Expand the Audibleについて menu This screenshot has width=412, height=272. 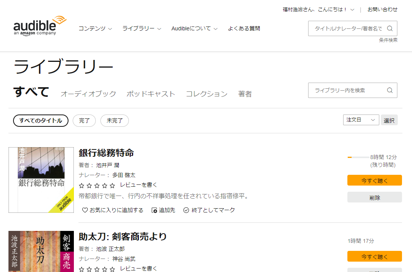tap(194, 28)
